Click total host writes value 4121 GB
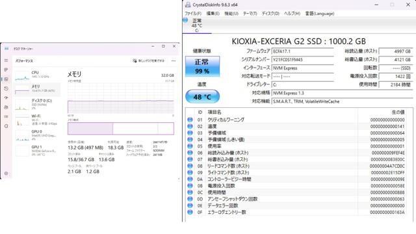The image size is (416, 234). point(396,60)
